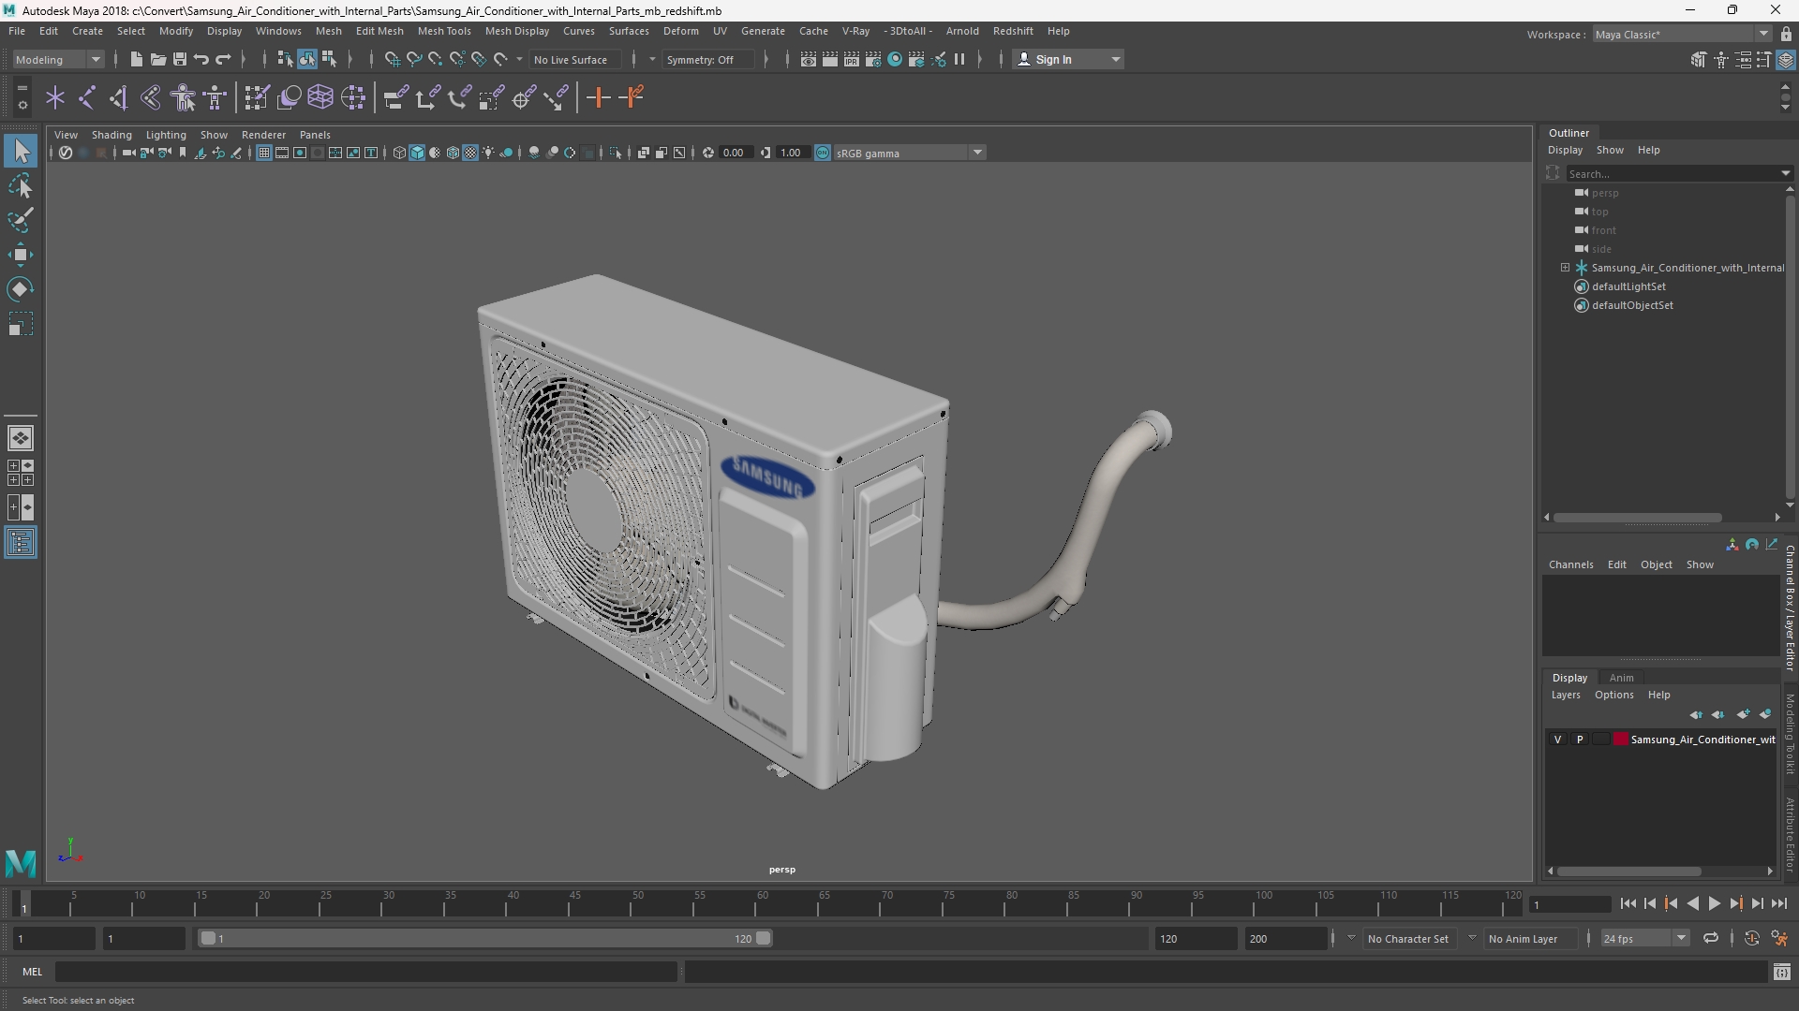Activate the Lasso select tool
The width and height of the screenshot is (1799, 1011).
(21, 185)
